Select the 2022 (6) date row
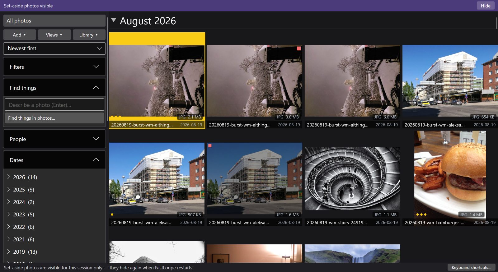 (54, 227)
